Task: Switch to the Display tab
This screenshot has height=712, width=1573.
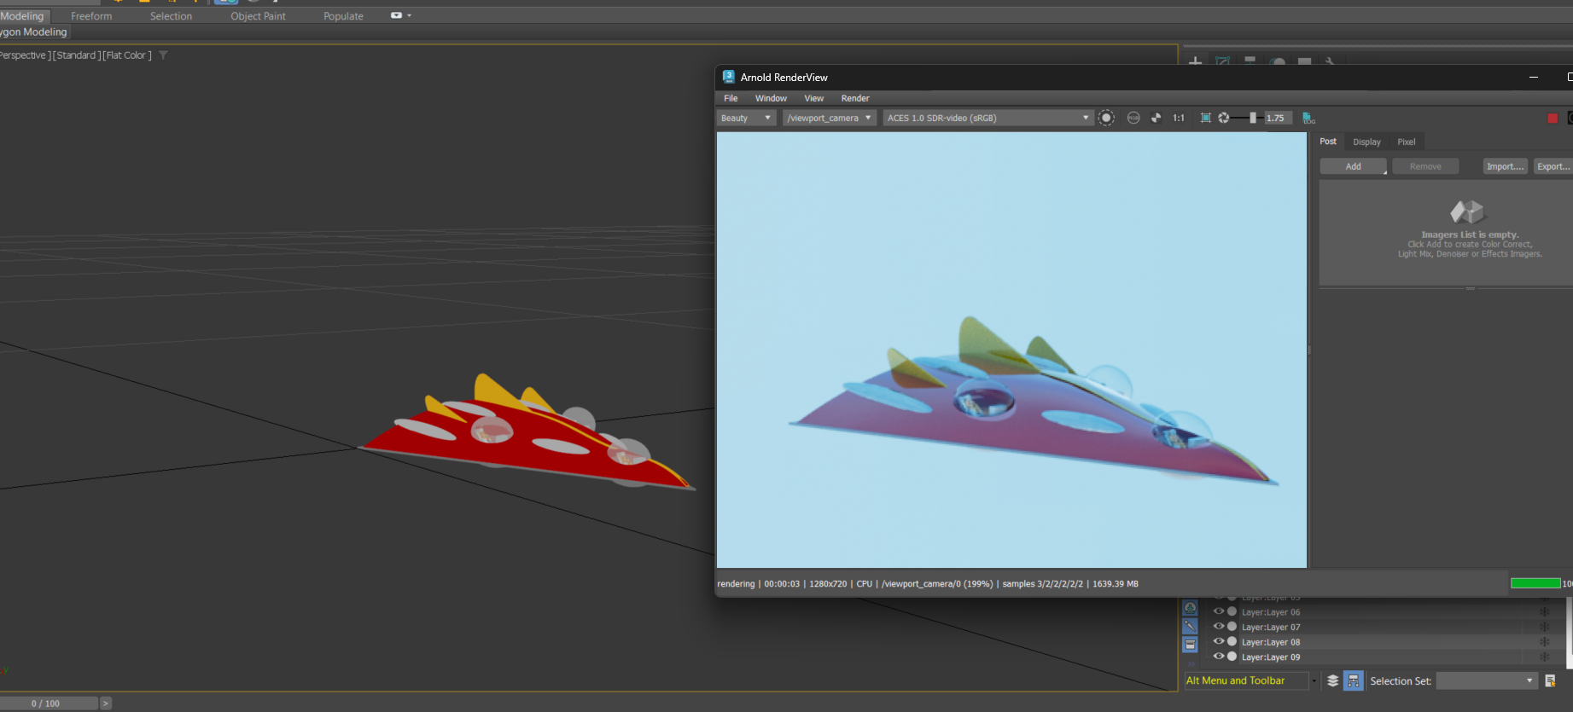Action: click(x=1366, y=142)
